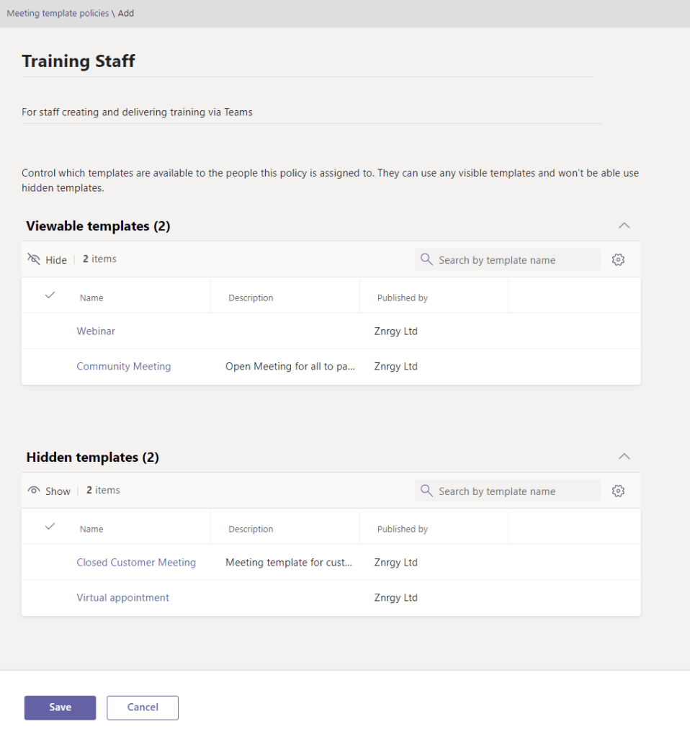Cancel adding the policy
This screenshot has height=737, width=690.
pos(143,707)
